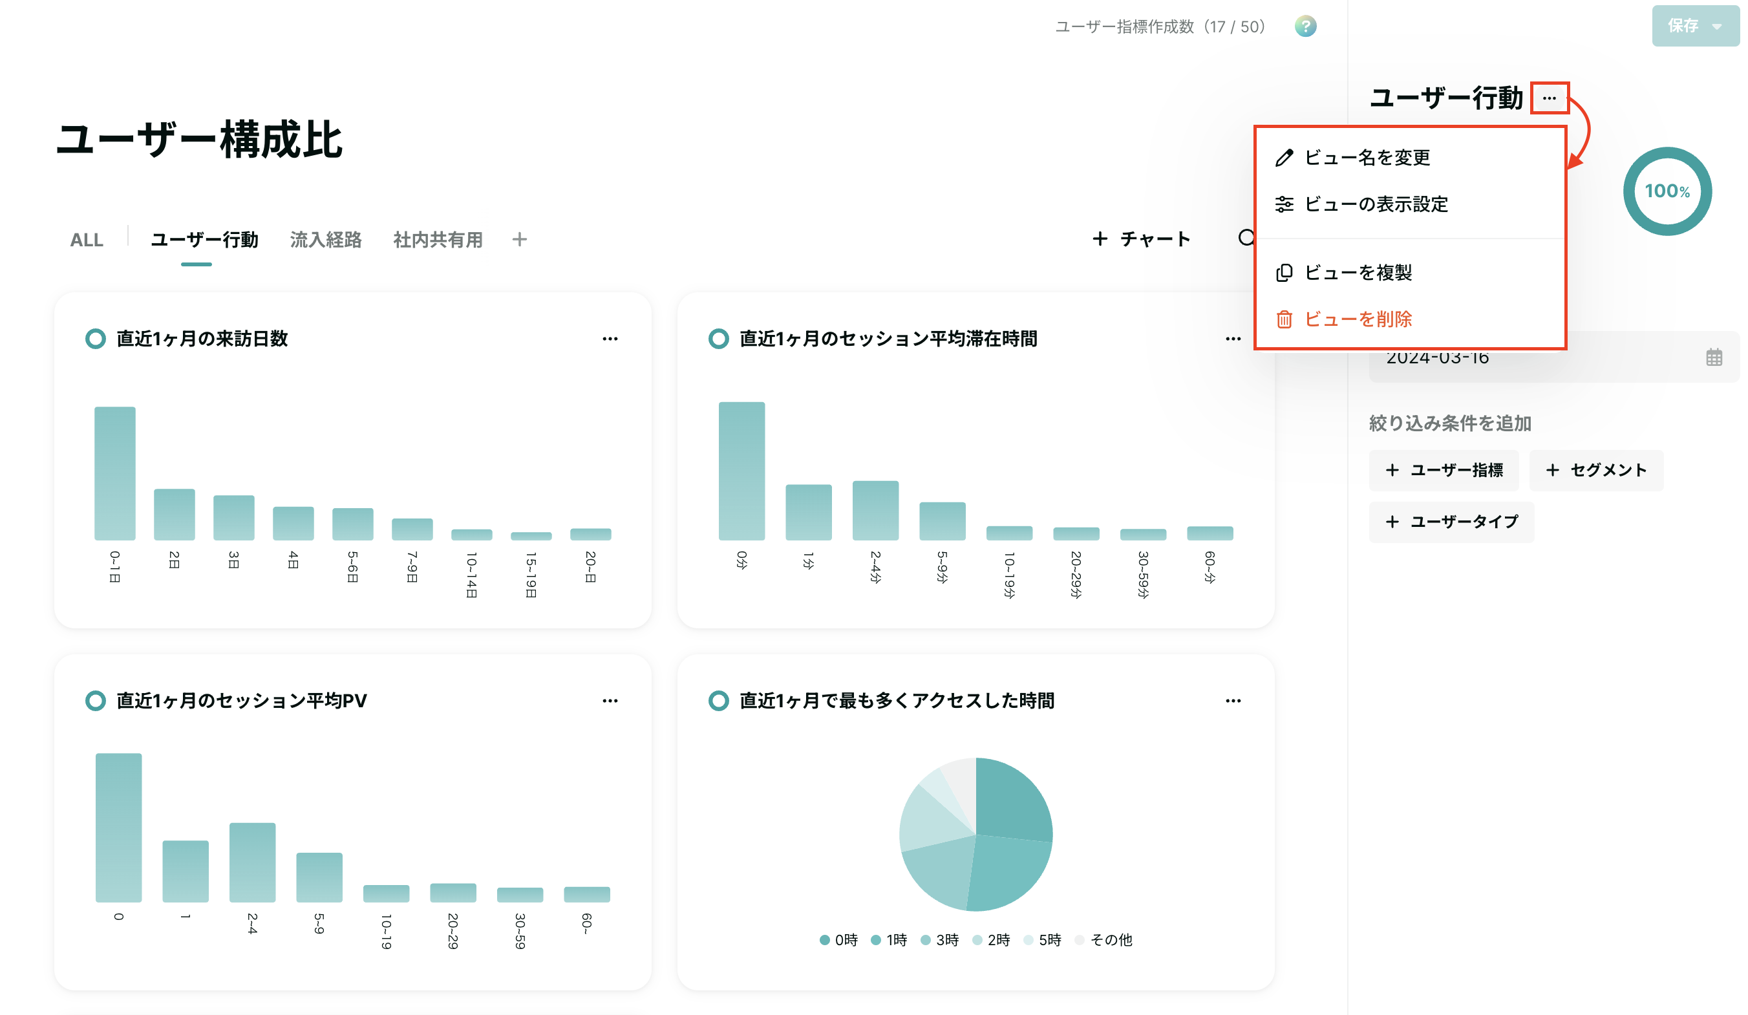
Task: Click the plus icon to add view tab
Action: click(x=520, y=240)
